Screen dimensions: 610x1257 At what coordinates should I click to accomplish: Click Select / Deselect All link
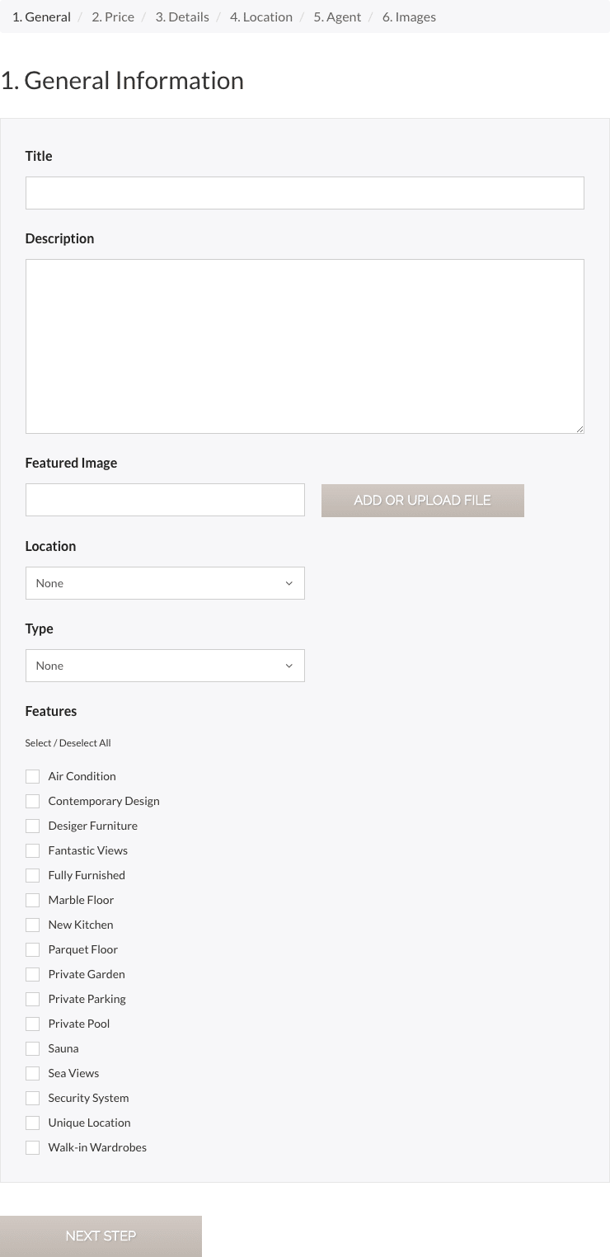(68, 742)
